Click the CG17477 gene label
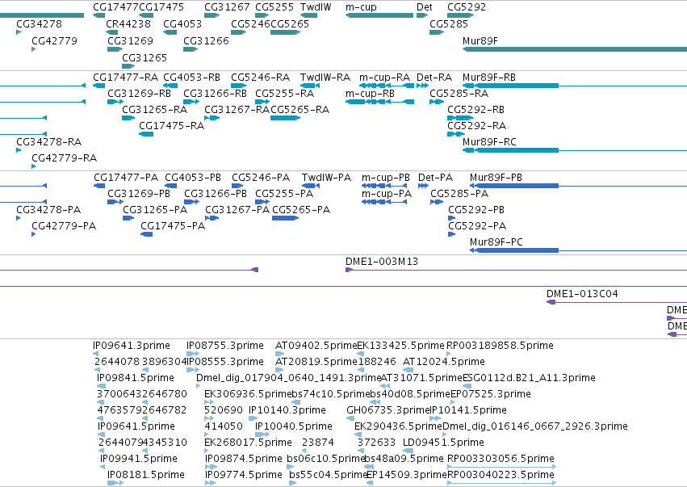Screen dimensions: 687x487 [x=115, y=7]
